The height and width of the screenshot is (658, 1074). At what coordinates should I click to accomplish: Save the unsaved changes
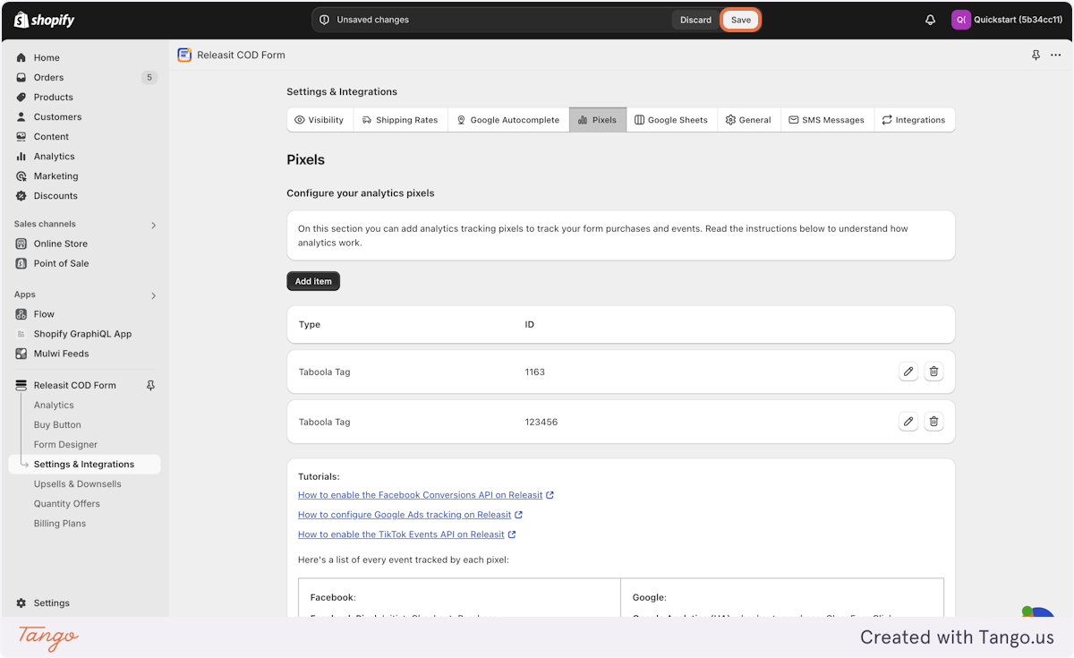pyautogui.click(x=741, y=20)
